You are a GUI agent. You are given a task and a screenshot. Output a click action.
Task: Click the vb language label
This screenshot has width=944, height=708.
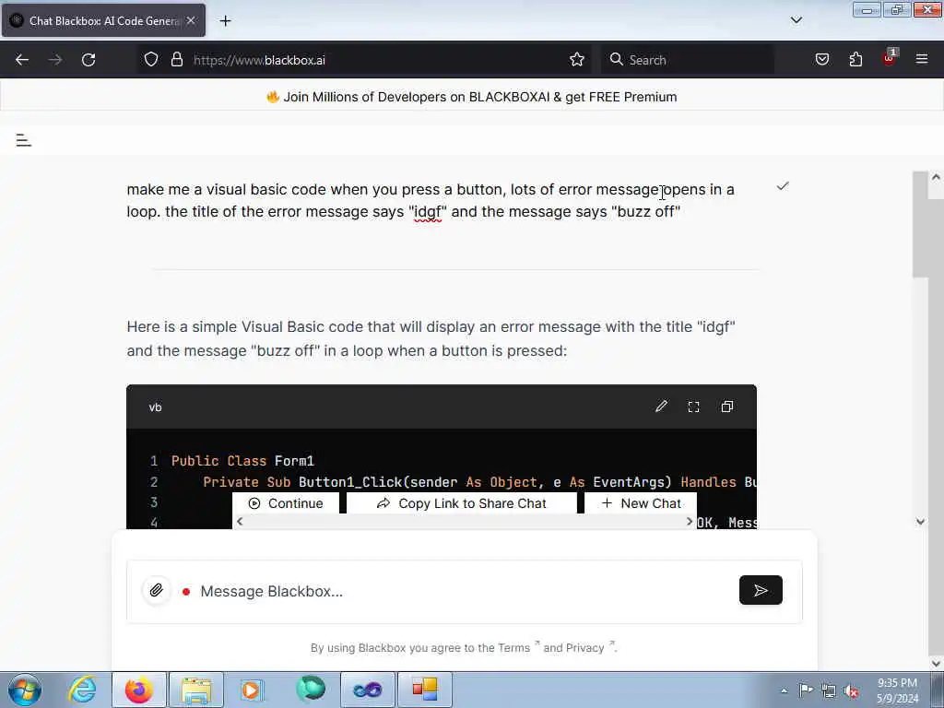(155, 407)
